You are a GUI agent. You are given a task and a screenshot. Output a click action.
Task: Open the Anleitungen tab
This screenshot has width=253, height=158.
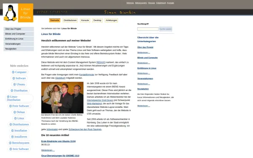tap(111, 20)
